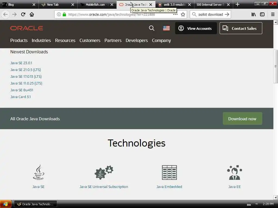Viewport: 278px width, 208px height.
Task: Click the page scrollbar up arrow
Action: [276, 22]
